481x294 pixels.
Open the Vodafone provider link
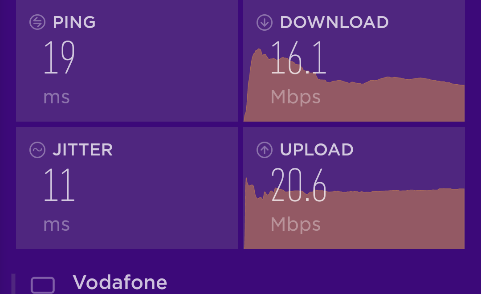coord(120,282)
